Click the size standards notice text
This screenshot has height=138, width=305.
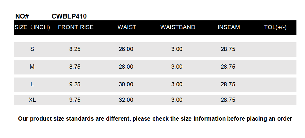pos(155,119)
